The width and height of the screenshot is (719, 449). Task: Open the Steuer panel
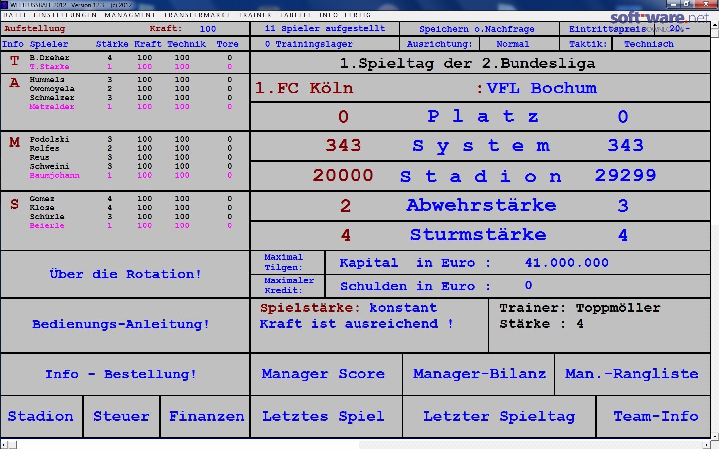pyautogui.click(x=121, y=417)
